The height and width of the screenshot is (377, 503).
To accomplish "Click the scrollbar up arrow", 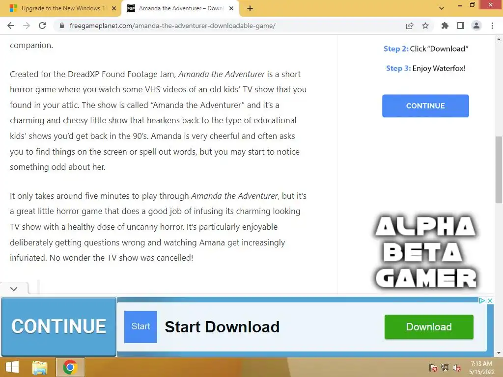I will pos(499,39).
